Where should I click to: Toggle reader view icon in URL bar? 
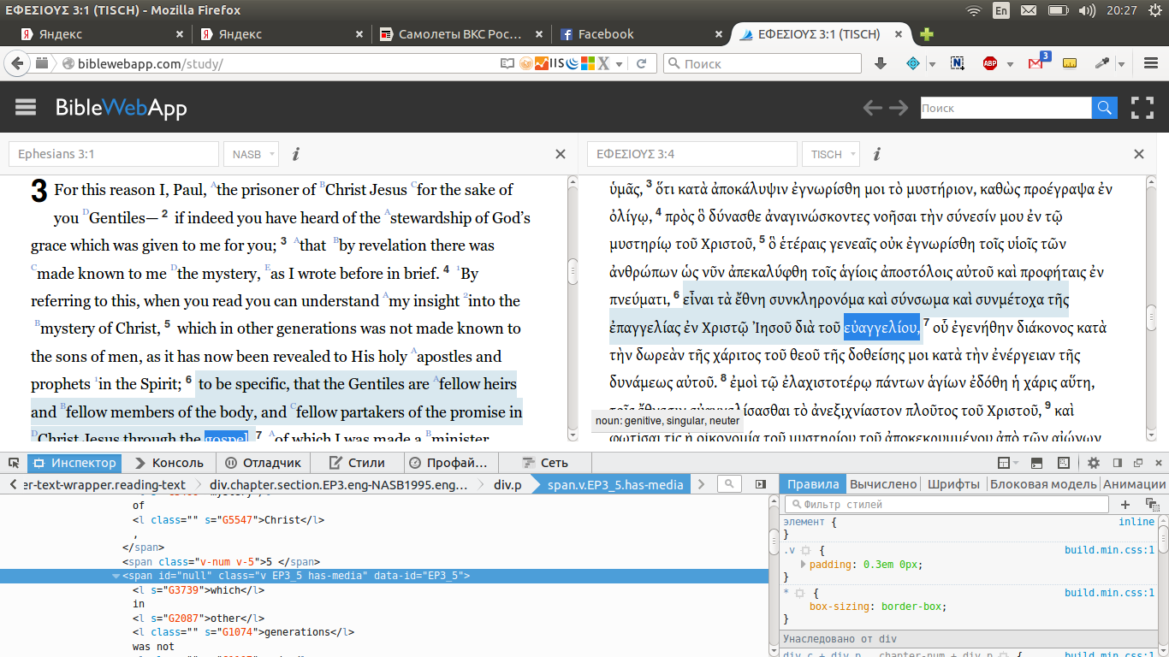(507, 63)
